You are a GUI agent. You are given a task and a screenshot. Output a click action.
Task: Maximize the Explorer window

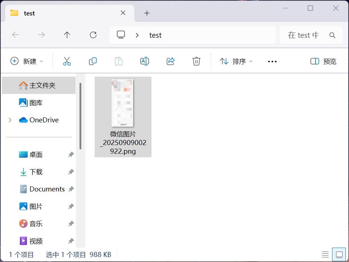[x=310, y=8]
